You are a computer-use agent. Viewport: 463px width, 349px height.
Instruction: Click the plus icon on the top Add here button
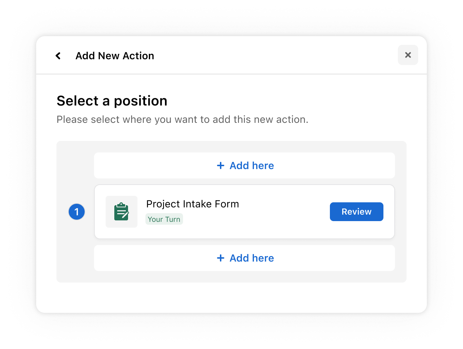[x=221, y=165]
